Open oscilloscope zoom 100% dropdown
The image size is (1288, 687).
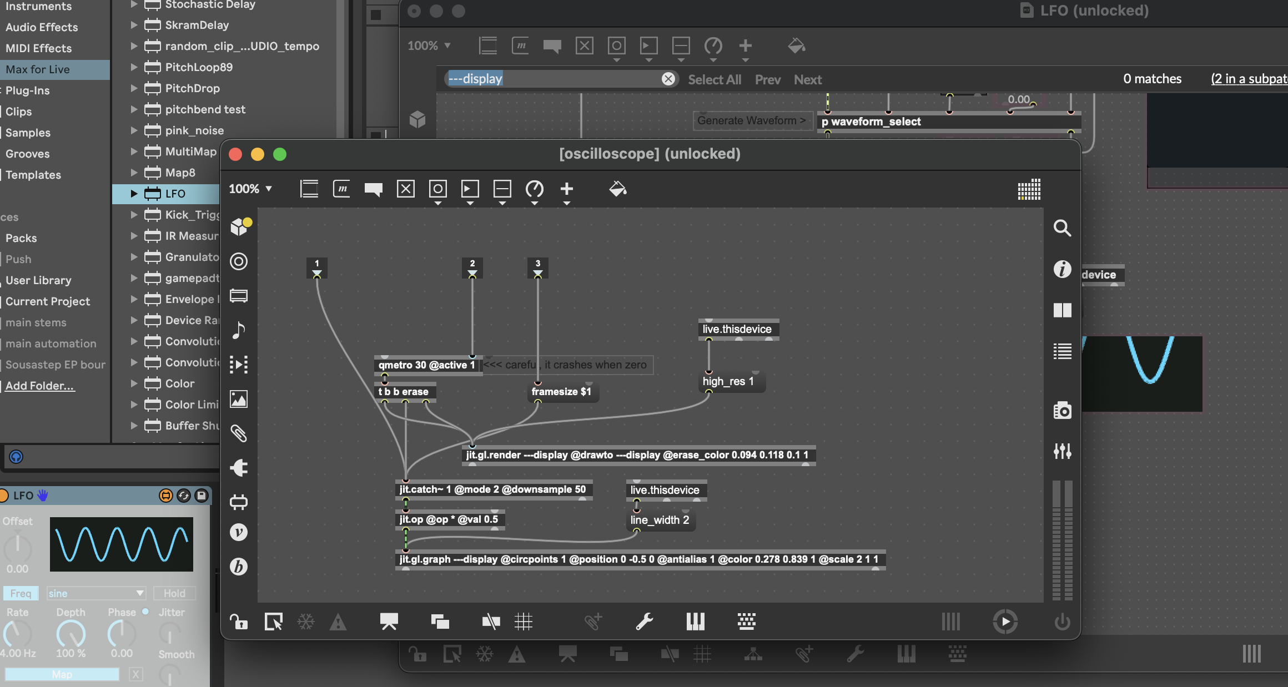(250, 189)
